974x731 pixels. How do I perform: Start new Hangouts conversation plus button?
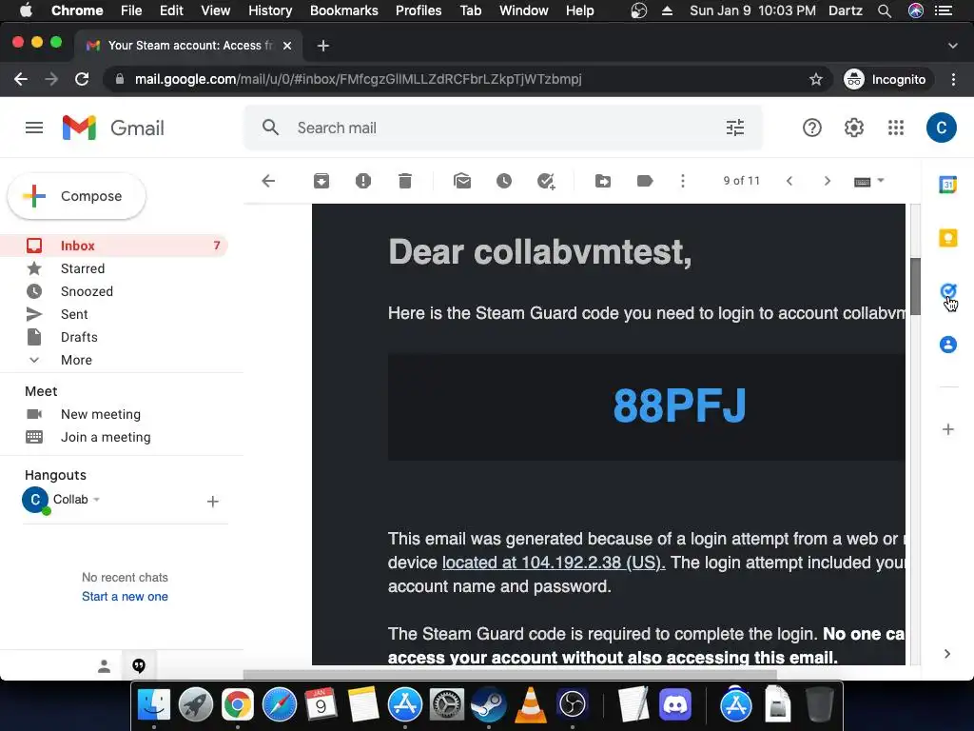(212, 501)
